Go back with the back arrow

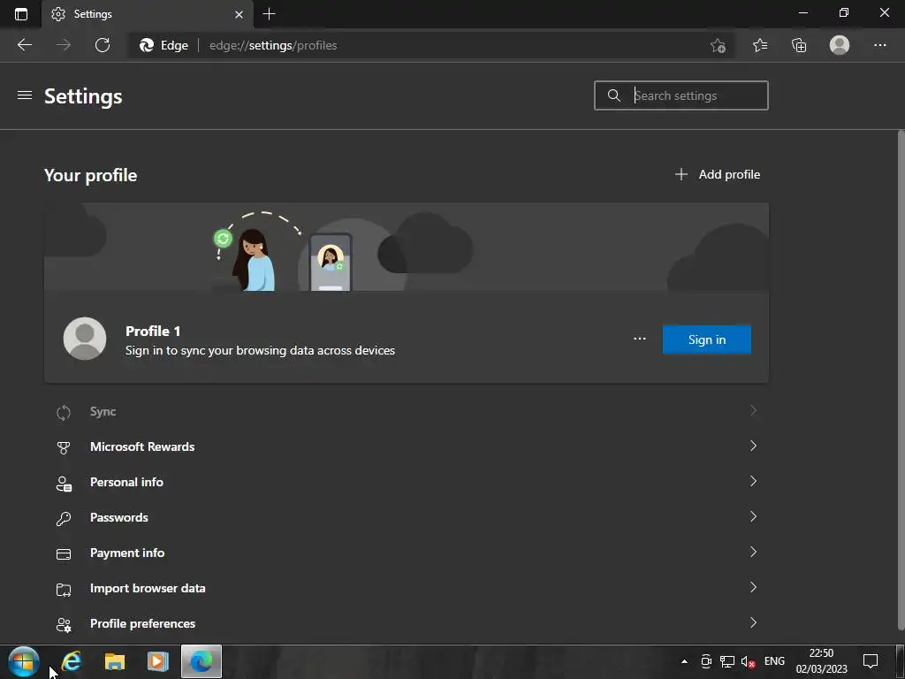click(25, 45)
